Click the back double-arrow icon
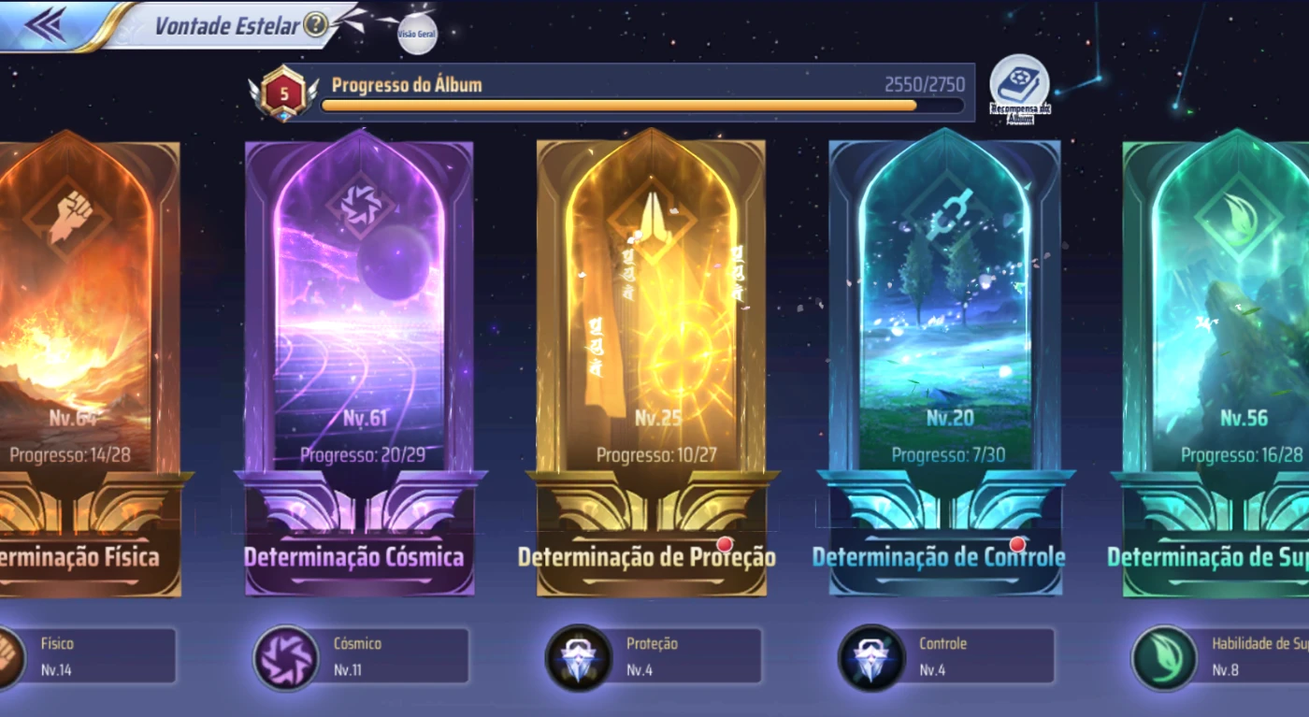Viewport: 1309px width, 717px height. tap(45, 24)
